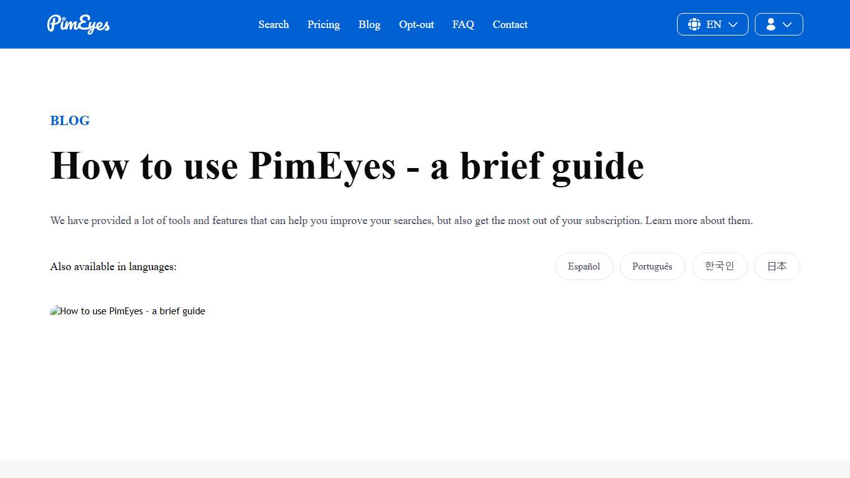This screenshot has width=850, height=478.
Task: Switch the article to Español
Action: (584, 266)
